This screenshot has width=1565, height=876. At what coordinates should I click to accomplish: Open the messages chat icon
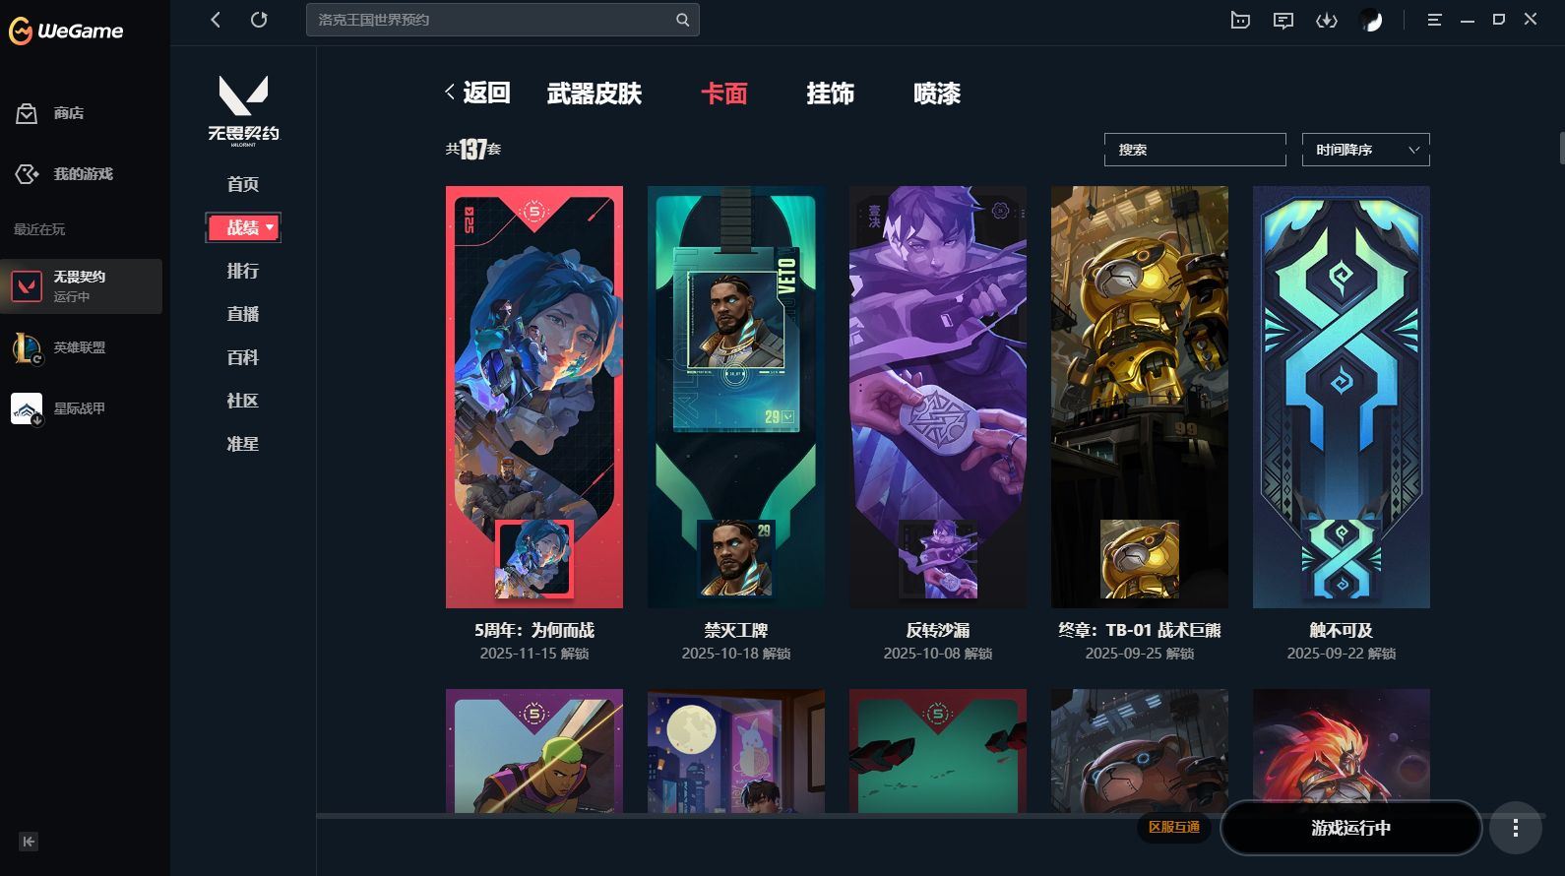[x=1283, y=20]
